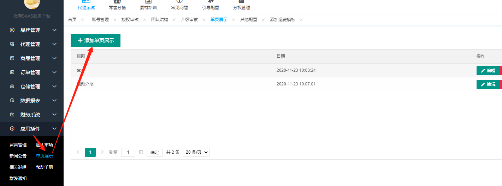
Task: Open the 20 条/页 page size dropdown
Action: pyautogui.click(x=196, y=152)
